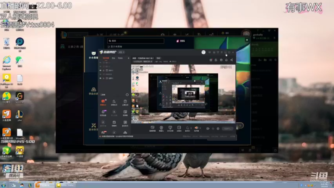
Task: Add camera source in streaming bottom toolbar
Action: pyautogui.click(x=161, y=129)
